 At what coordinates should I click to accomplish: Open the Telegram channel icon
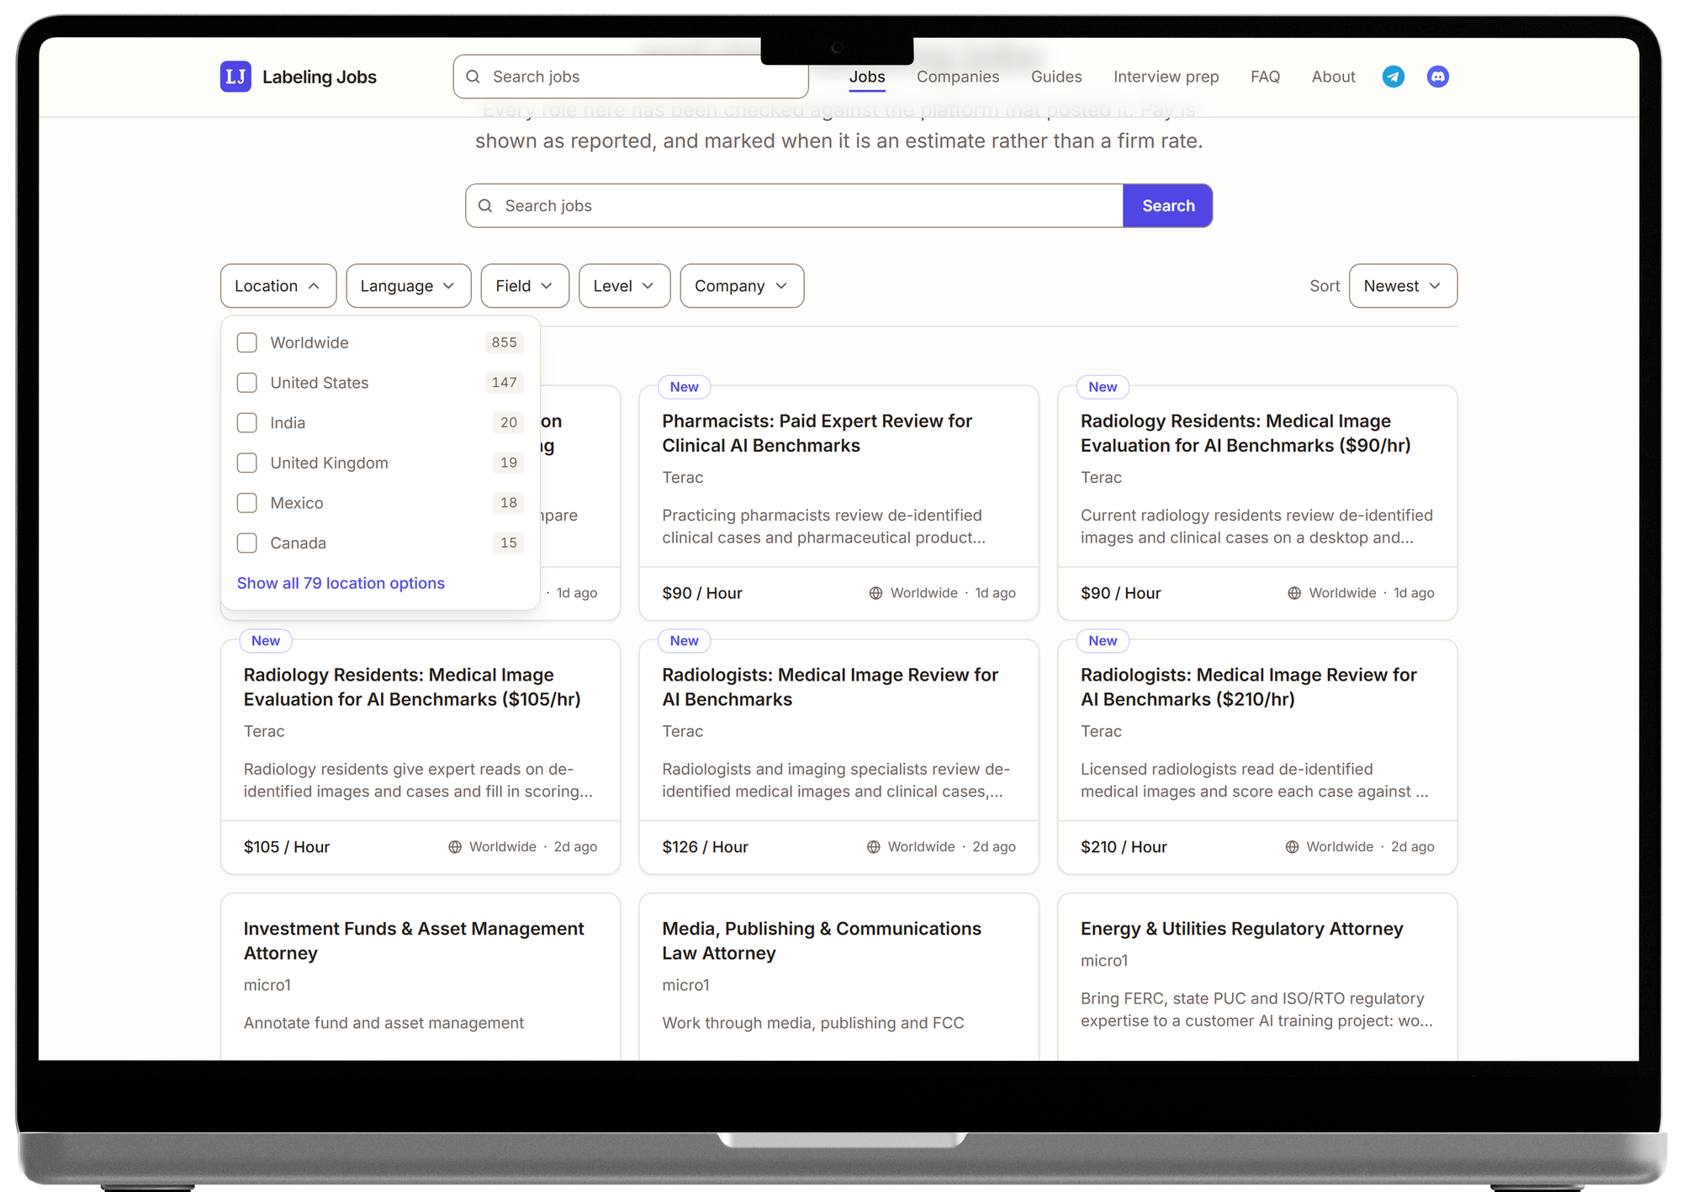[1394, 77]
